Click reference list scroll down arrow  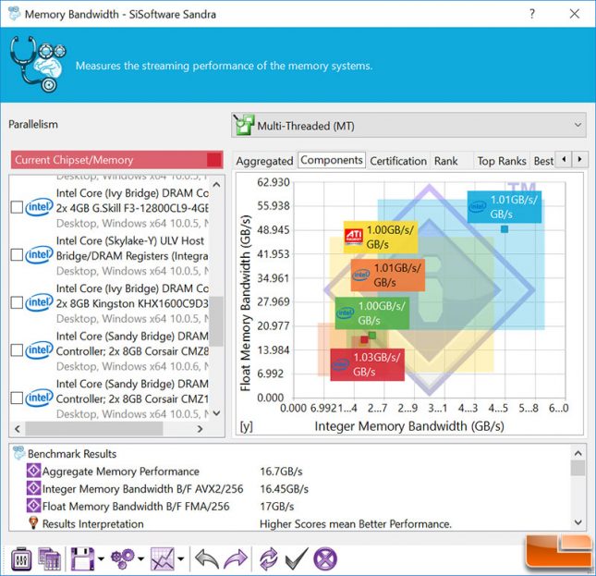point(216,413)
